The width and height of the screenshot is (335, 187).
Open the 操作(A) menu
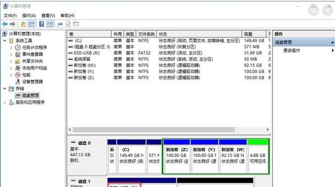pyautogui.click(x=29, y=16)
